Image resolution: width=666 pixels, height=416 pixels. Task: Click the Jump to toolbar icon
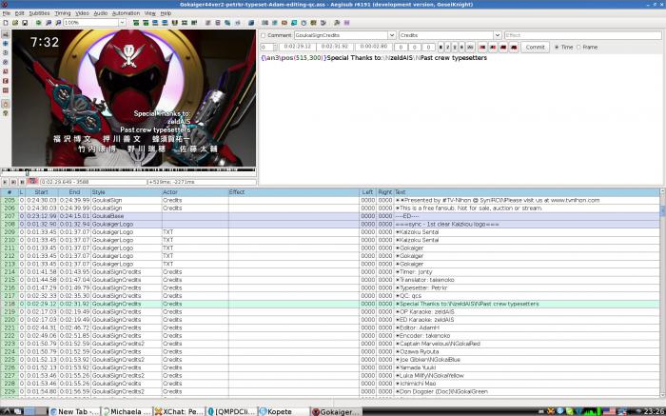pyautogui.click(x=38, y=22)
